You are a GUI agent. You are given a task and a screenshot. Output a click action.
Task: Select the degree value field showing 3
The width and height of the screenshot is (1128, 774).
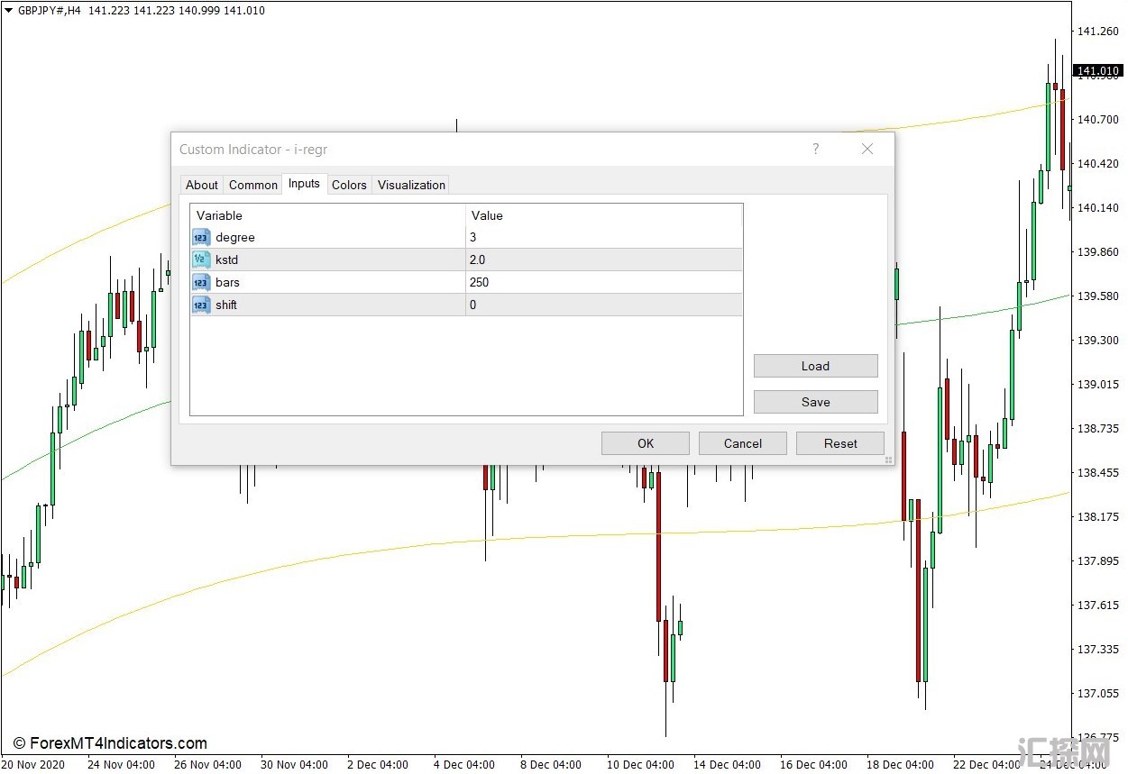(603, 238)
